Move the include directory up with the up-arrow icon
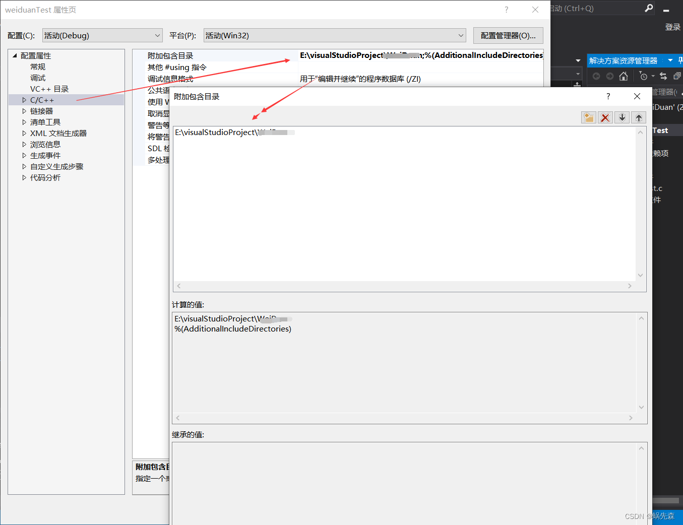Viewport: 683px width, 525px height. [x=638, y=117]
